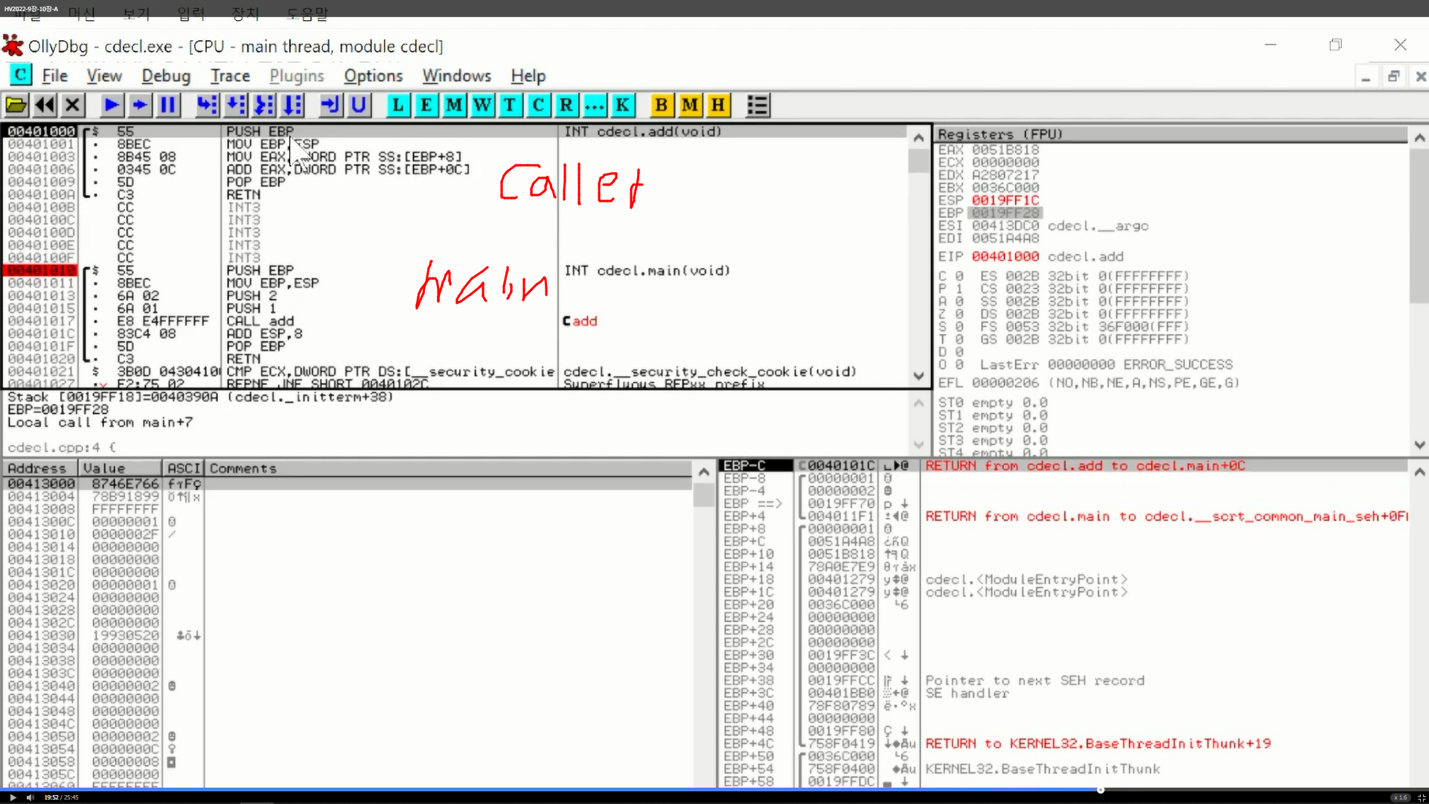Open a file with the folder icon
The image size is (1429, 804).
click(x=16, y=105)
